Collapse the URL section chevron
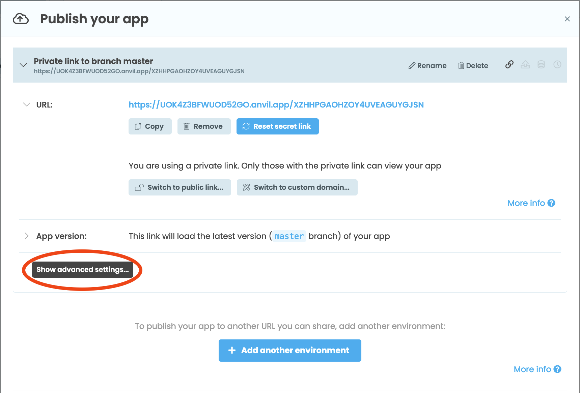This screenshot has width=580, height=393. tap(27, 104)
